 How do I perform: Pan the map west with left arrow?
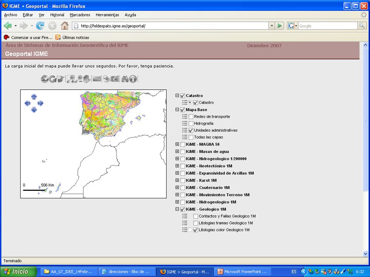pyautogui.click(x=27, y=103)
